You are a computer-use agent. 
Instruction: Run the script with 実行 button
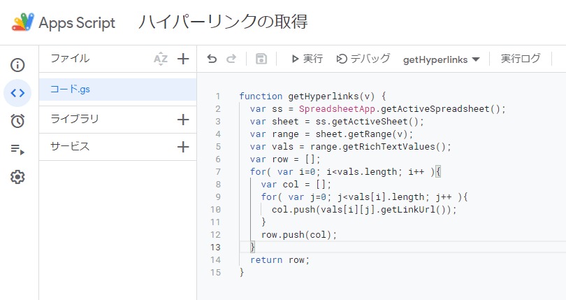pyautogui.click(x=307, y=59)
